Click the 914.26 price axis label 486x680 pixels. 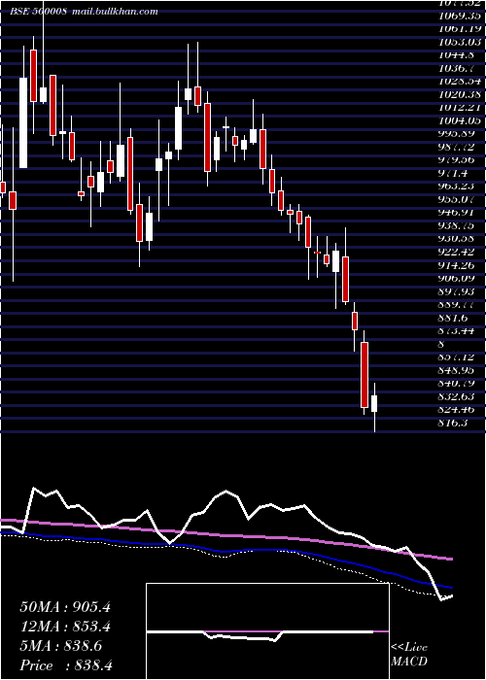click(x=458, y=265)
